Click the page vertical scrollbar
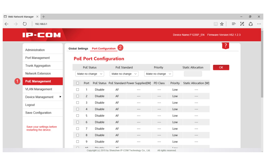This screenshot has height=166, width=266. (262, 63)
